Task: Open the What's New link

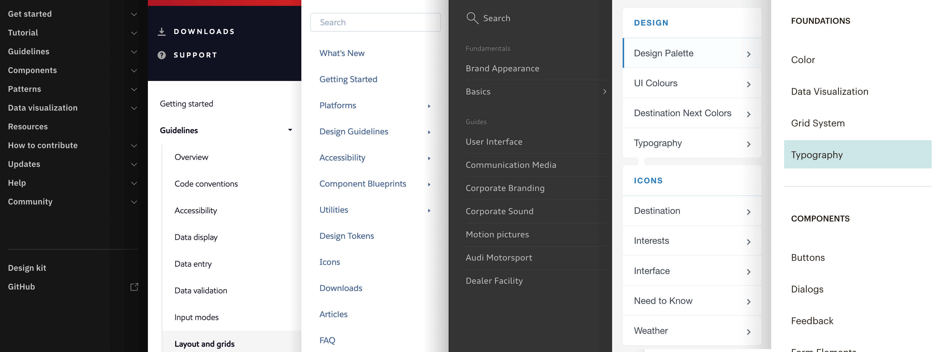Action: tap(342, 53)
